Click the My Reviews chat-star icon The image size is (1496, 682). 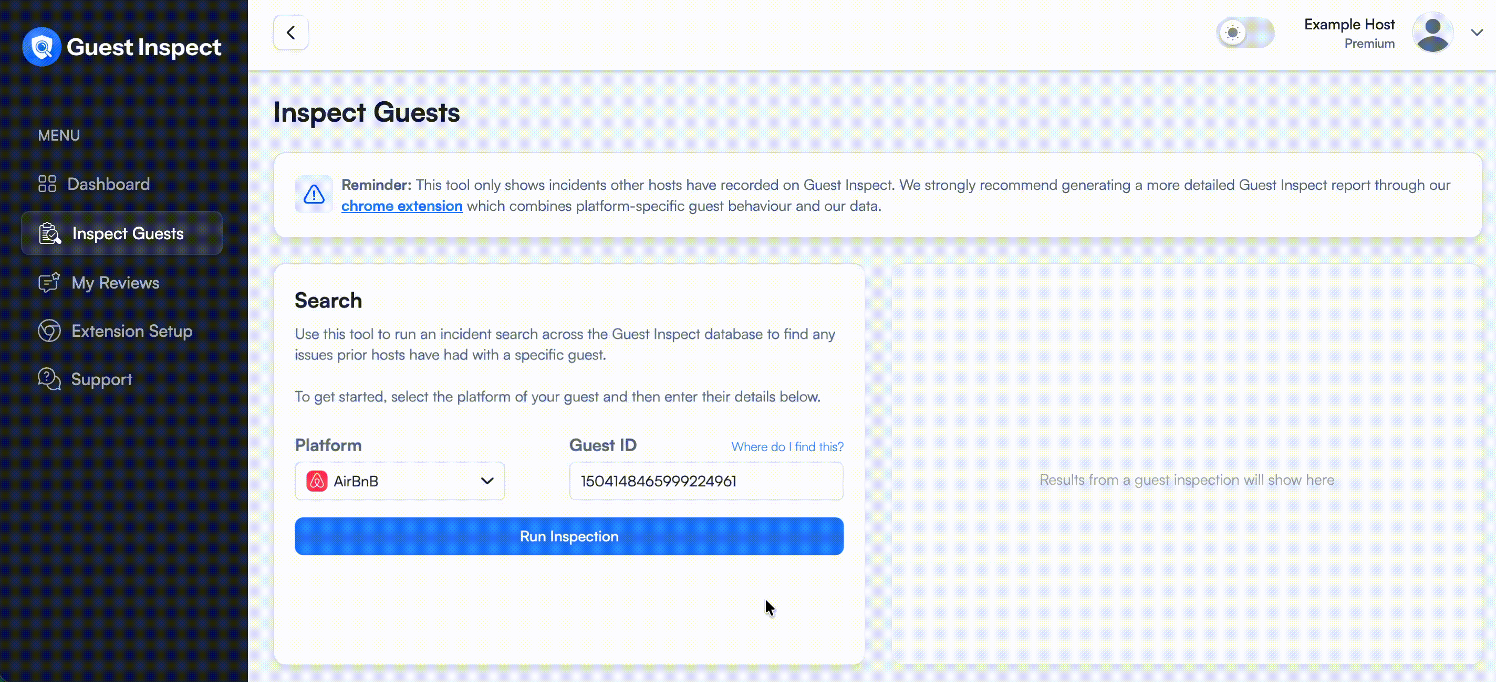pos(49,282)
